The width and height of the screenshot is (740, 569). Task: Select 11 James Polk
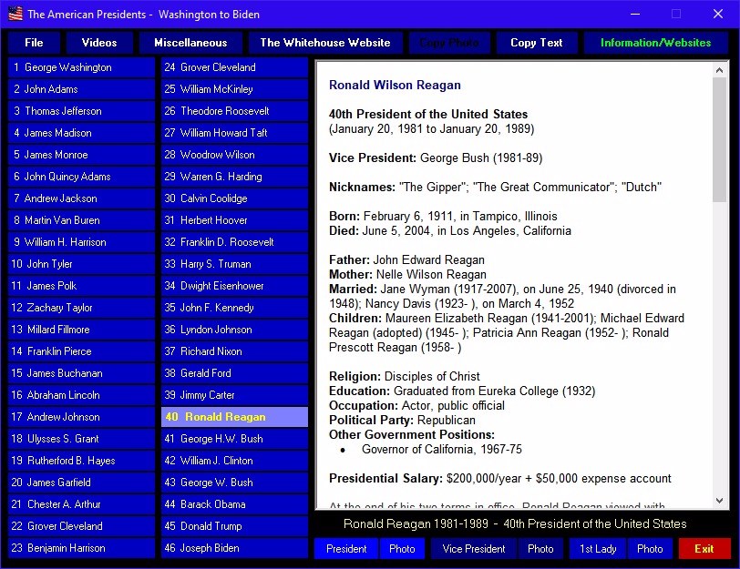click(x=82, y=286)
